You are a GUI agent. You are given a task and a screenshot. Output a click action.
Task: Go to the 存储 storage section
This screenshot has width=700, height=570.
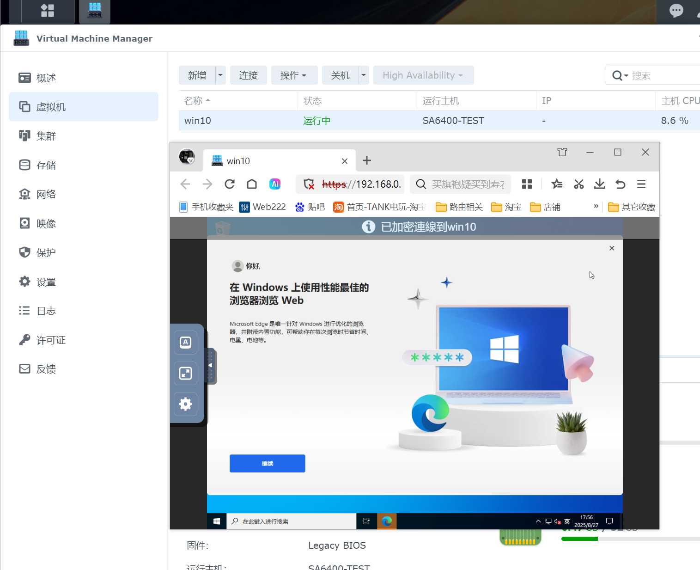tap(84, 165)
